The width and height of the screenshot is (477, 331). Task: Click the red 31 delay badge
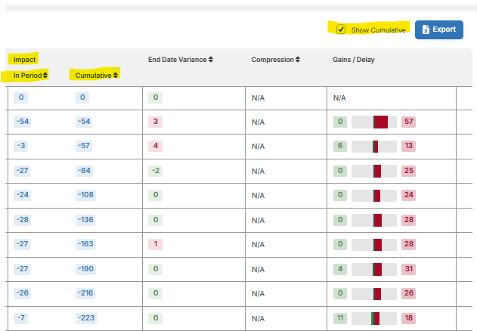click(x=408, y=269)
